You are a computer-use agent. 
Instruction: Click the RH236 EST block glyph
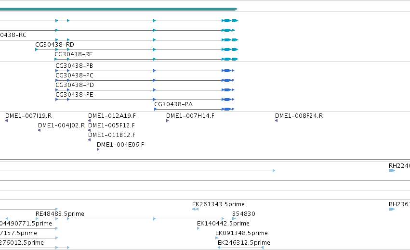click(x=392, y=209)
